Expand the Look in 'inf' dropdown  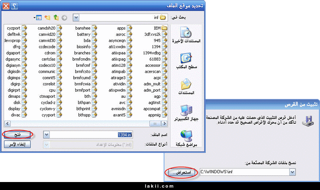pyautogui.click(x=75, y=18)
